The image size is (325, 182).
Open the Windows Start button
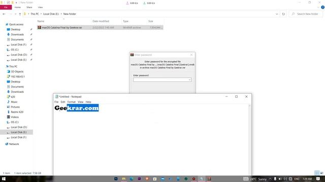(x=4, y=179)
